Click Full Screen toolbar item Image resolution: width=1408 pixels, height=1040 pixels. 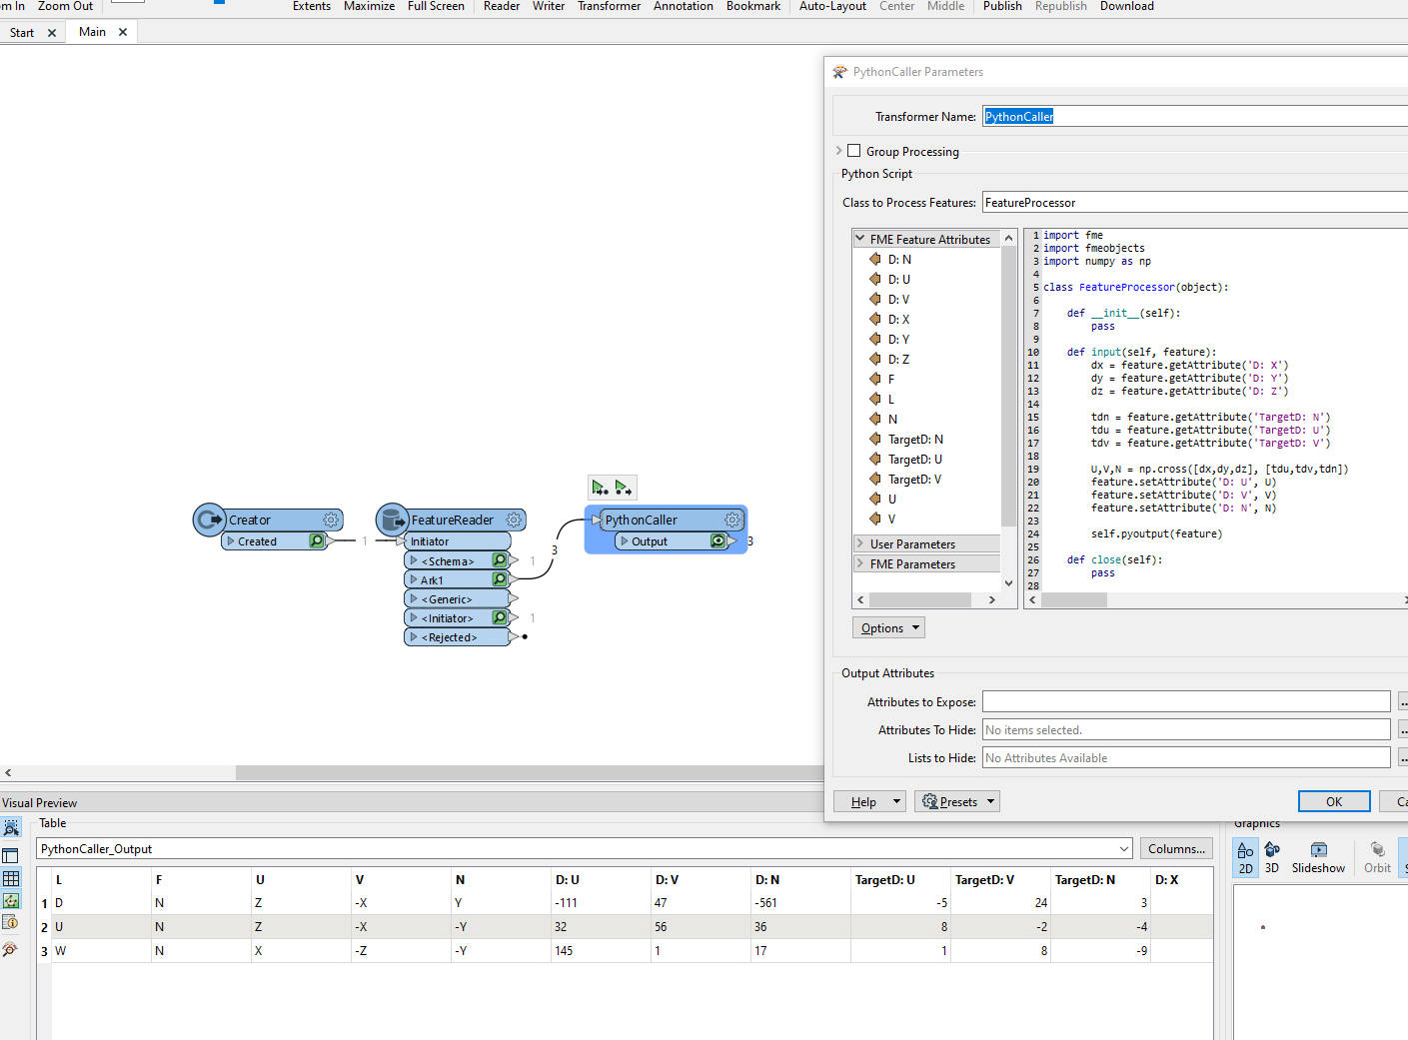436,6
